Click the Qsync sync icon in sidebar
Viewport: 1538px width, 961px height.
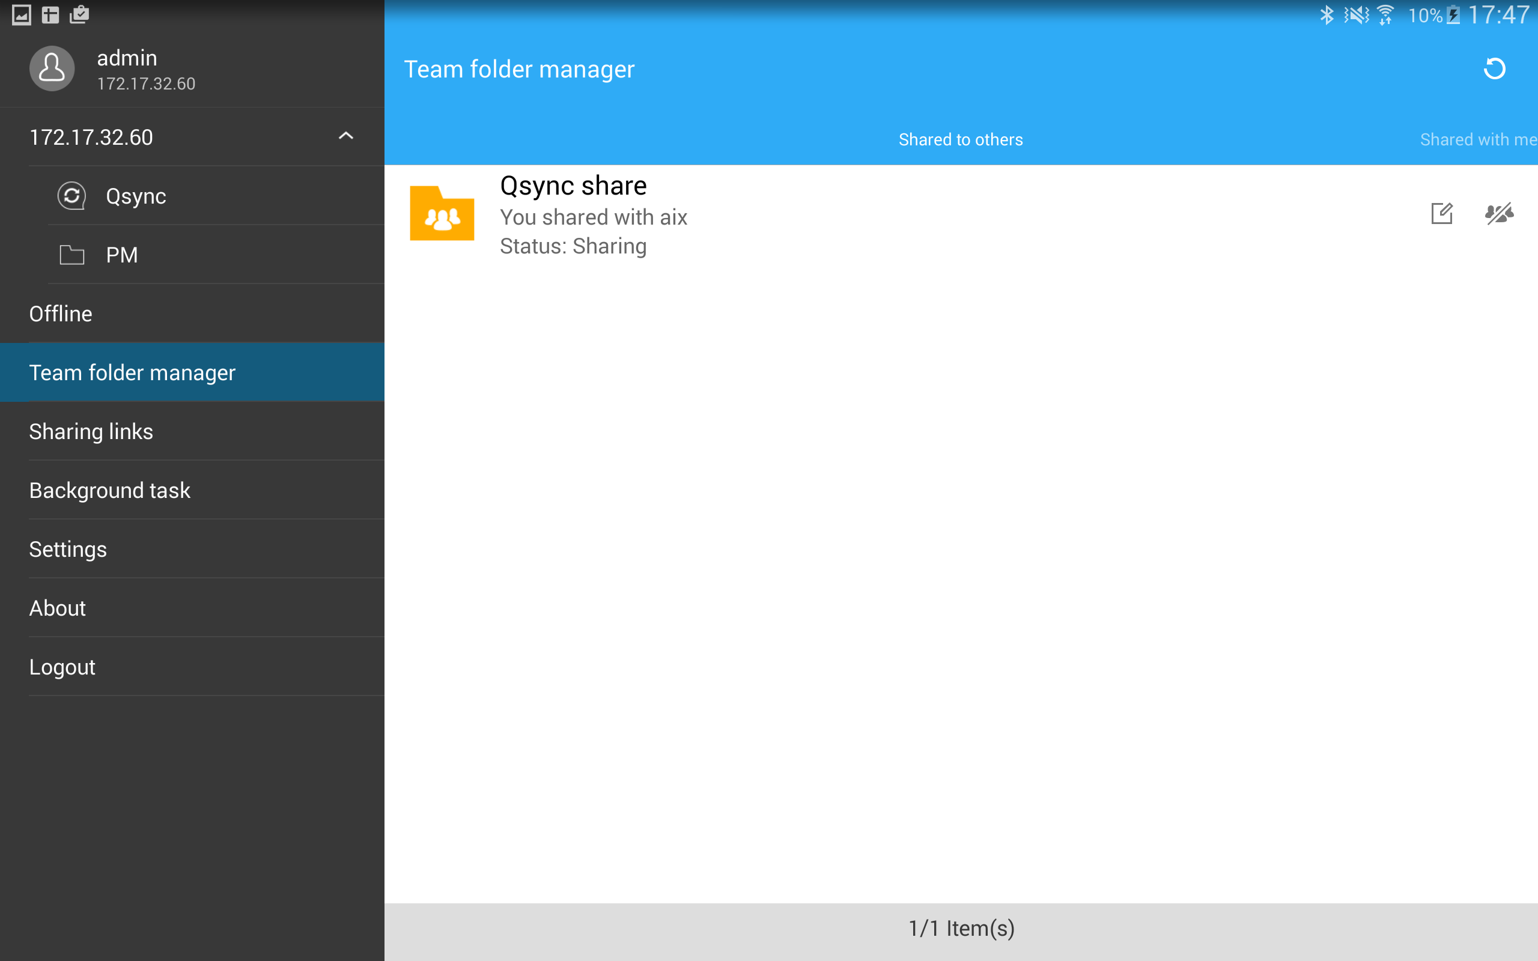[72, 196]
